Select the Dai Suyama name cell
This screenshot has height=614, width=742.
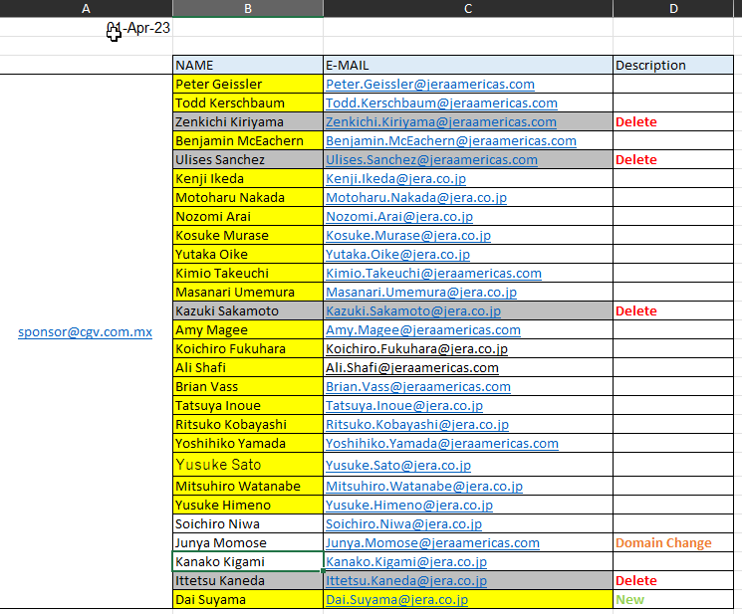[248, 599]
